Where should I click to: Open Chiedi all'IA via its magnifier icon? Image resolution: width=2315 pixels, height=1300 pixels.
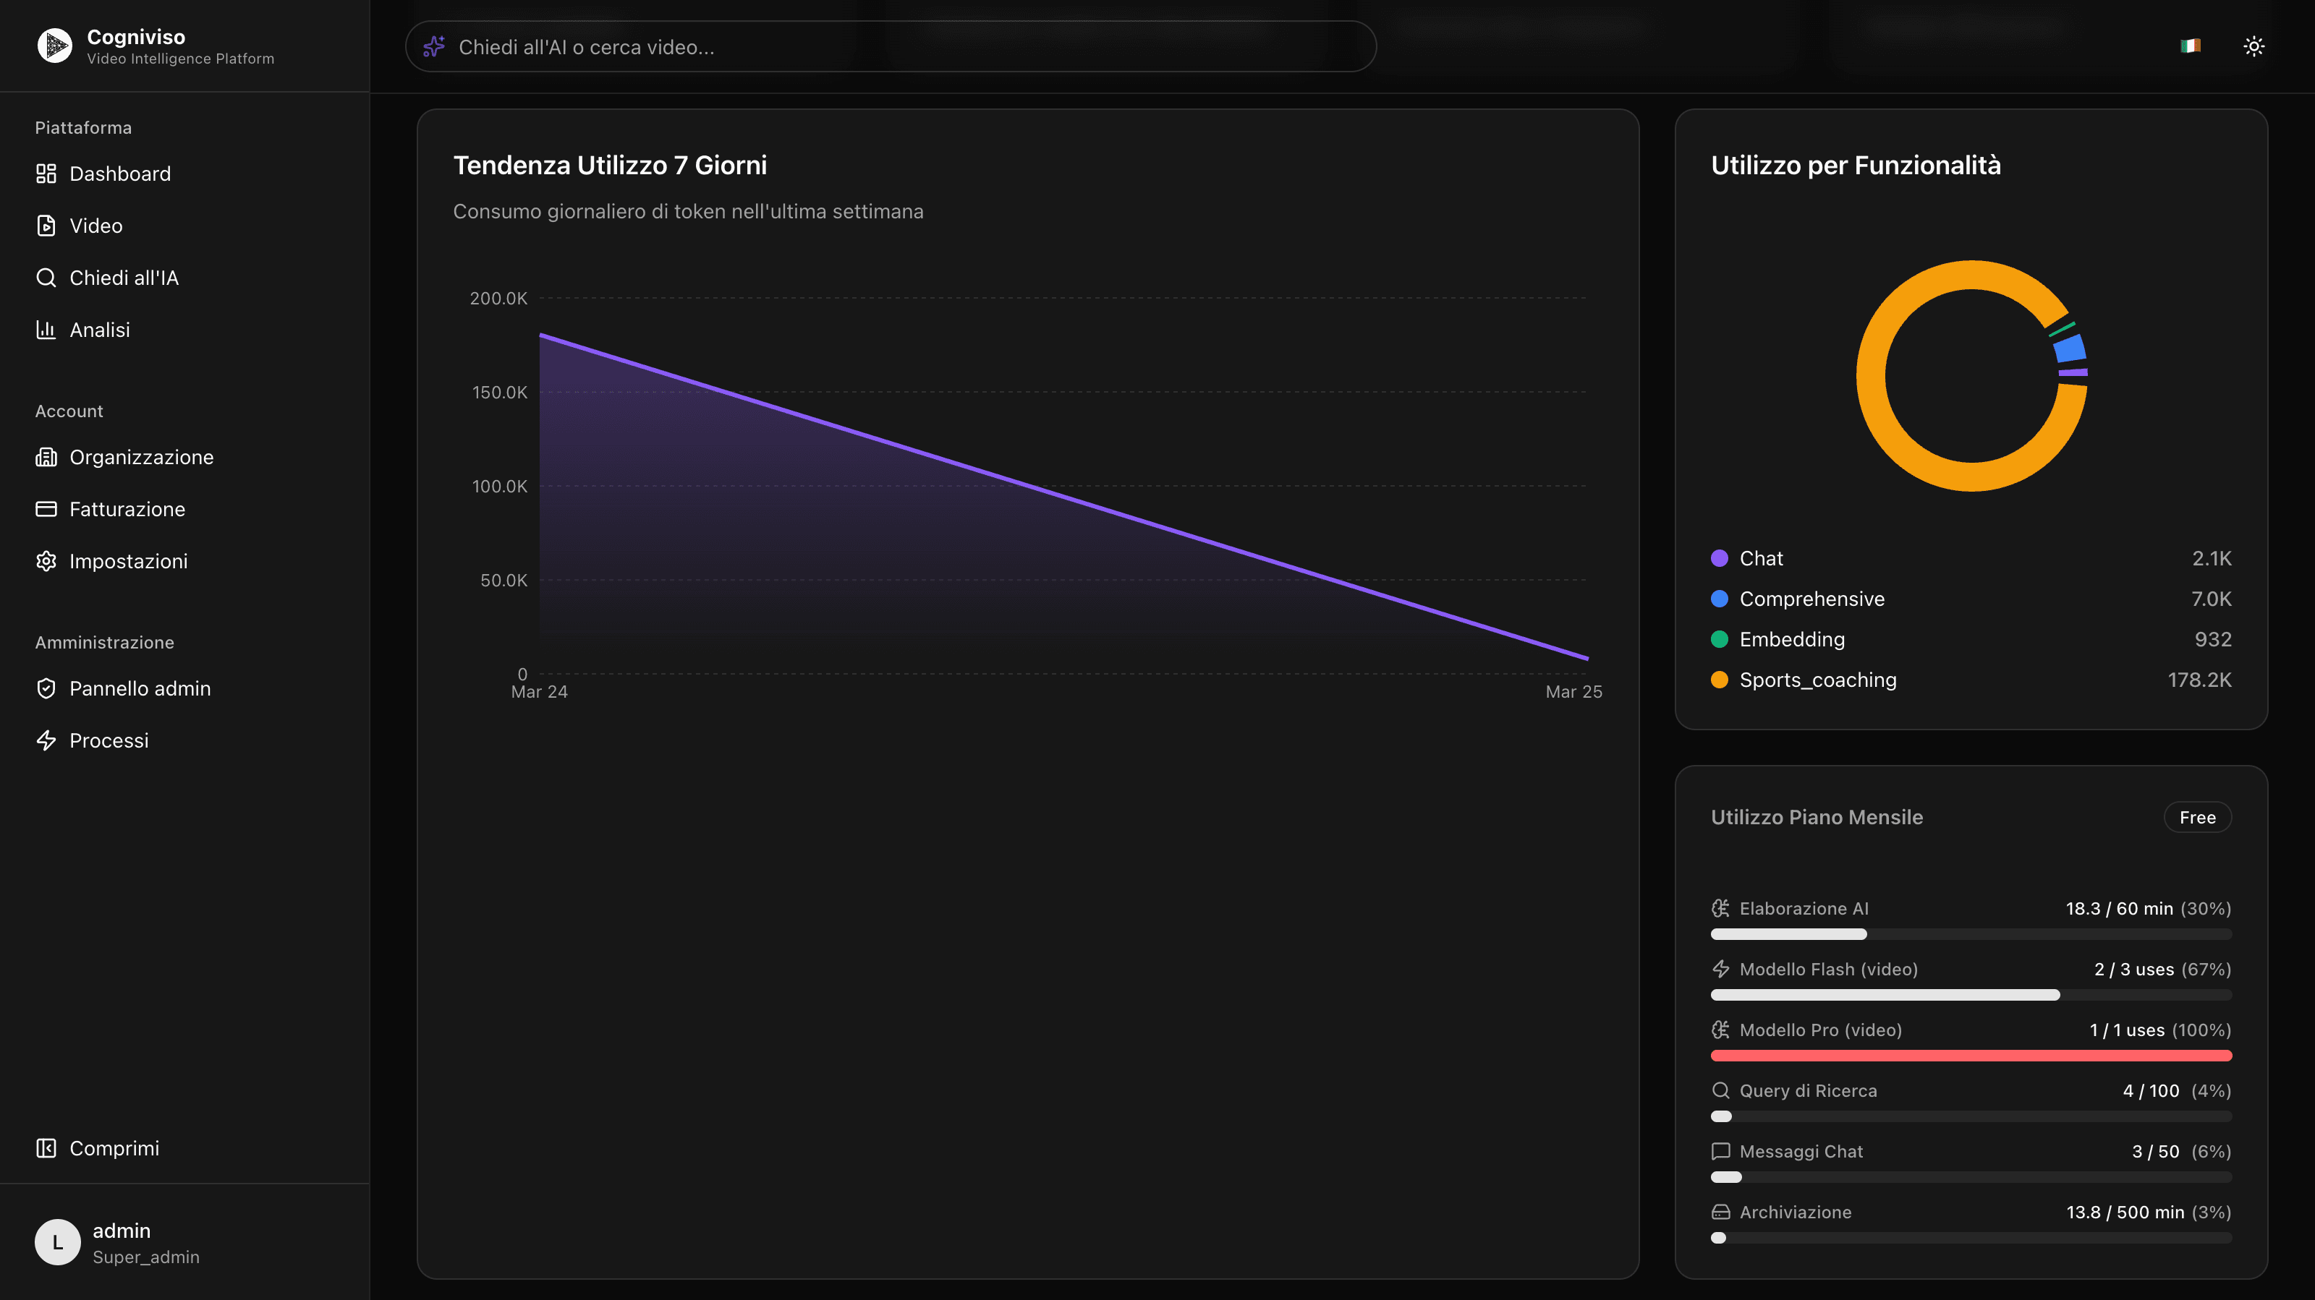(47, 278)
